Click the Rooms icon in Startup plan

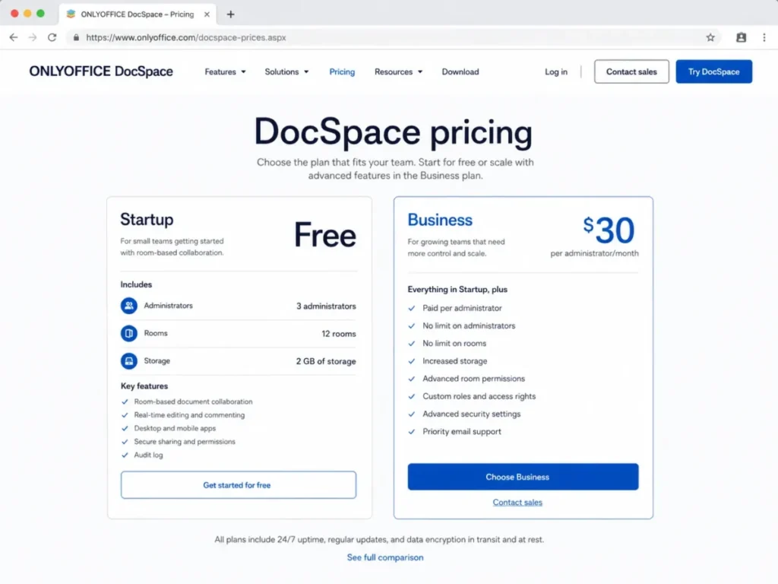click(x=129, y=333)
